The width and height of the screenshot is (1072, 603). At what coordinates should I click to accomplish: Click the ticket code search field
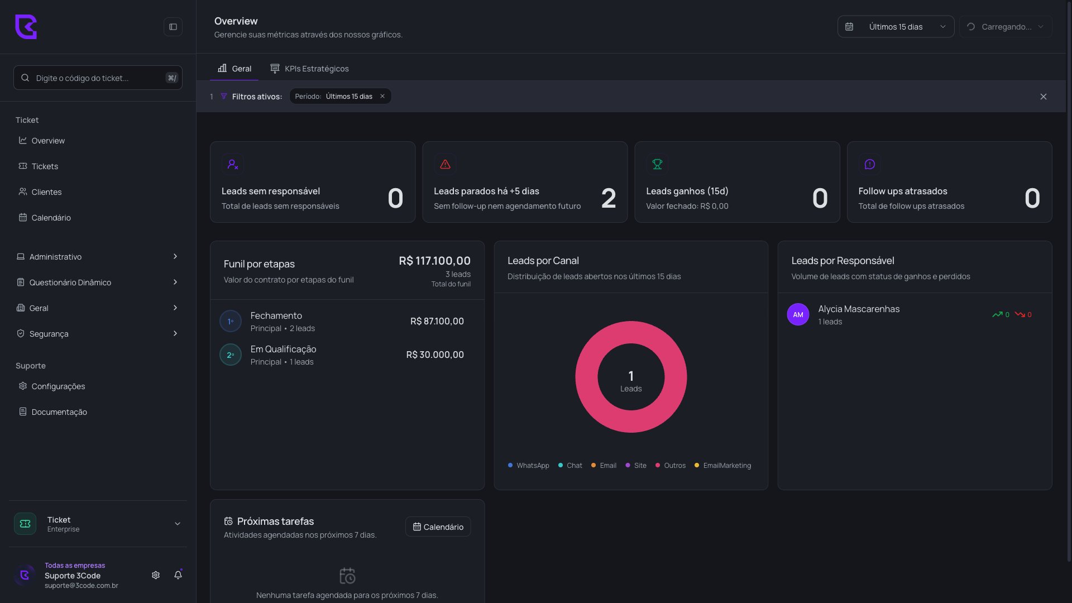tap(98, 78)
